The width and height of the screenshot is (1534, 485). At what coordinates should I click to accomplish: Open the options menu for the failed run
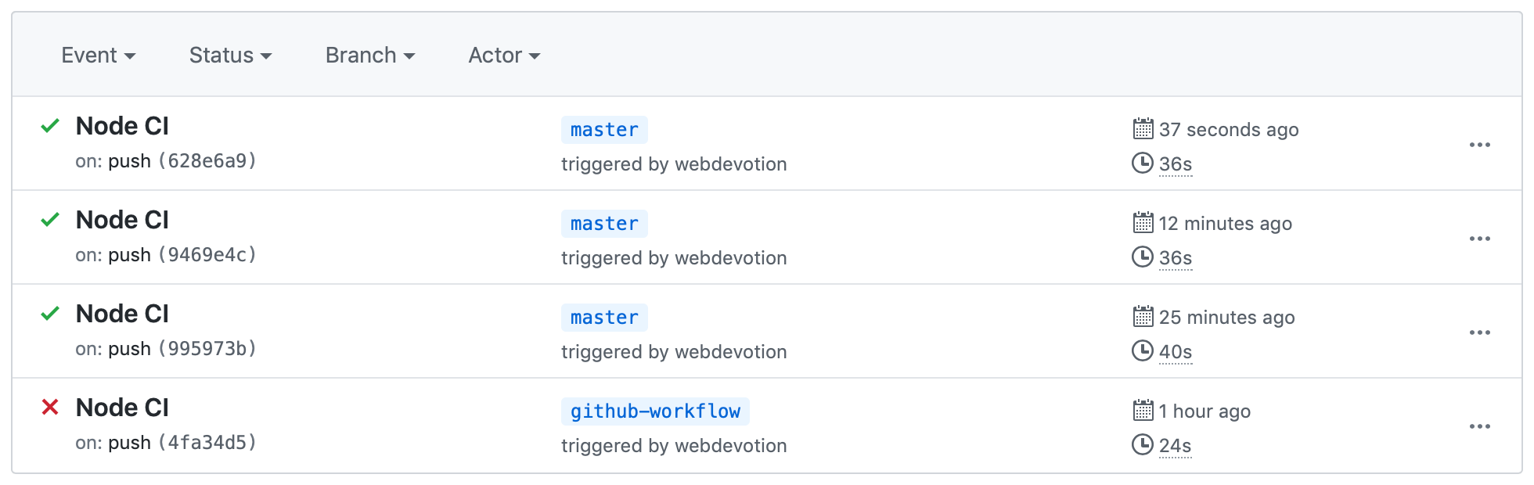pos(1481,426)
